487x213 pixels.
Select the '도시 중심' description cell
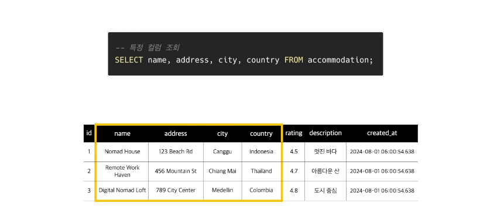pos(325,191)
